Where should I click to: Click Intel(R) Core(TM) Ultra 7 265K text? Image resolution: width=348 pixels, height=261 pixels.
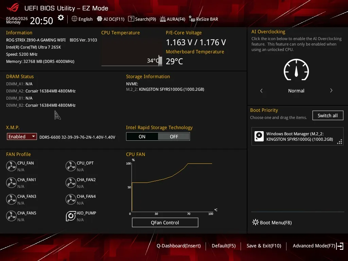coord(34,47)
